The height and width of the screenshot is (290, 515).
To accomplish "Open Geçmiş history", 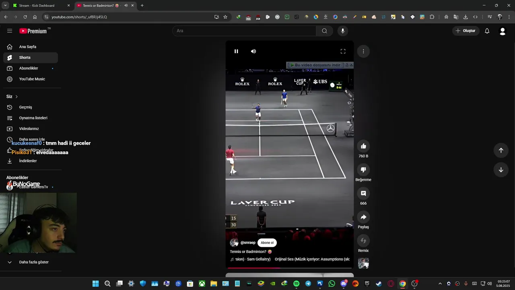I will point(31,107).
